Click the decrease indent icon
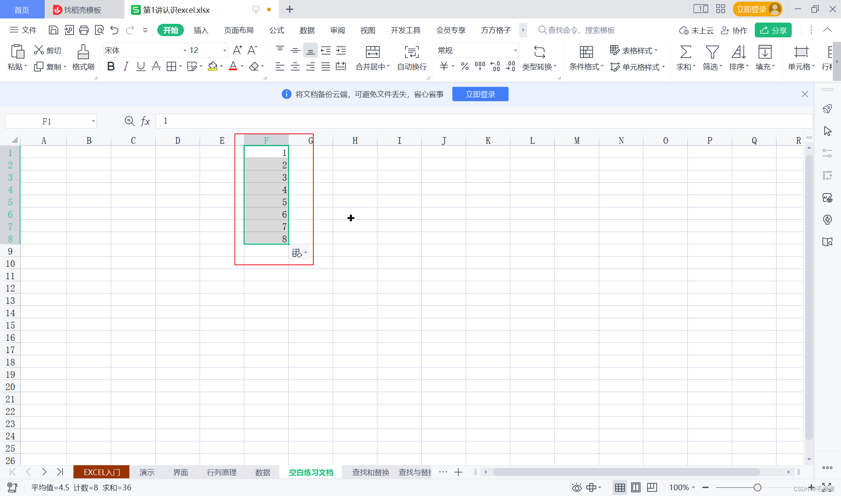Screen dimensions: 841x496 click(326, 51)
